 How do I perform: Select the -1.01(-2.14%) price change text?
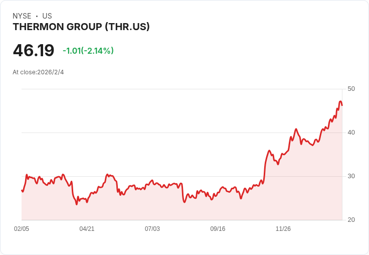[x=88, y=51]
